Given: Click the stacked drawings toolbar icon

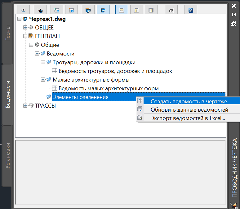Looking at the screenshot, I should pos(88,10).
